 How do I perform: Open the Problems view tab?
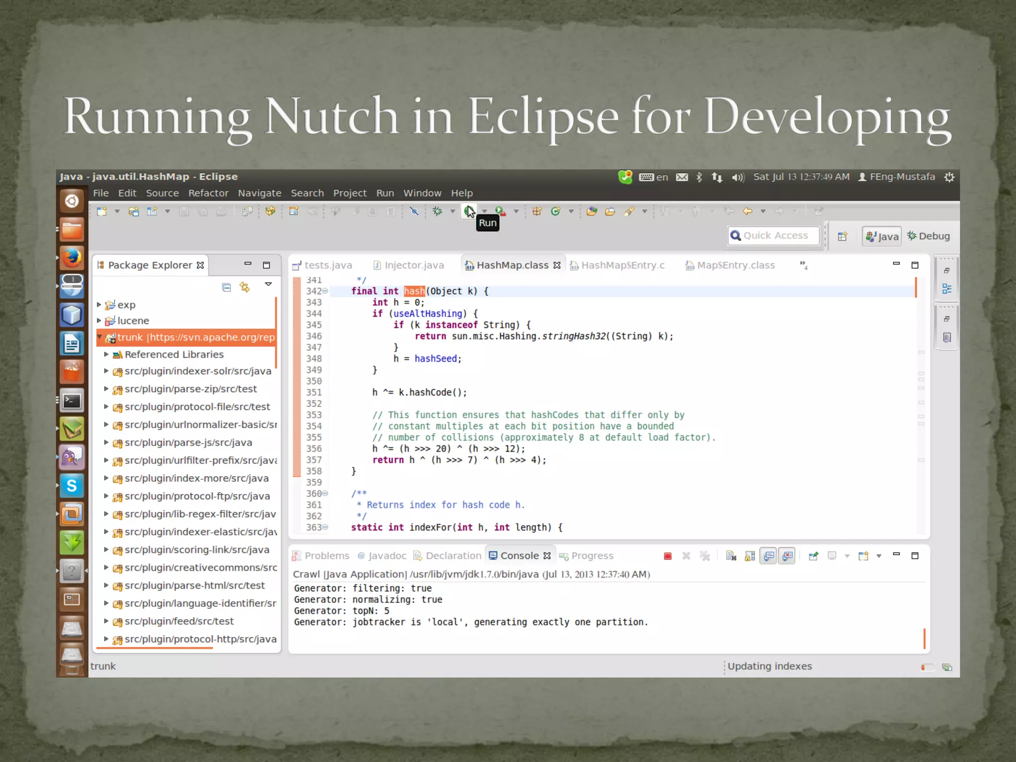pyautogui.click(x=326, y=556)
